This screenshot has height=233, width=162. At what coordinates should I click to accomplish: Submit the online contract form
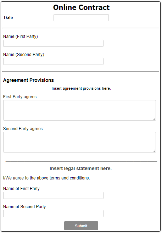pos(81,226)
